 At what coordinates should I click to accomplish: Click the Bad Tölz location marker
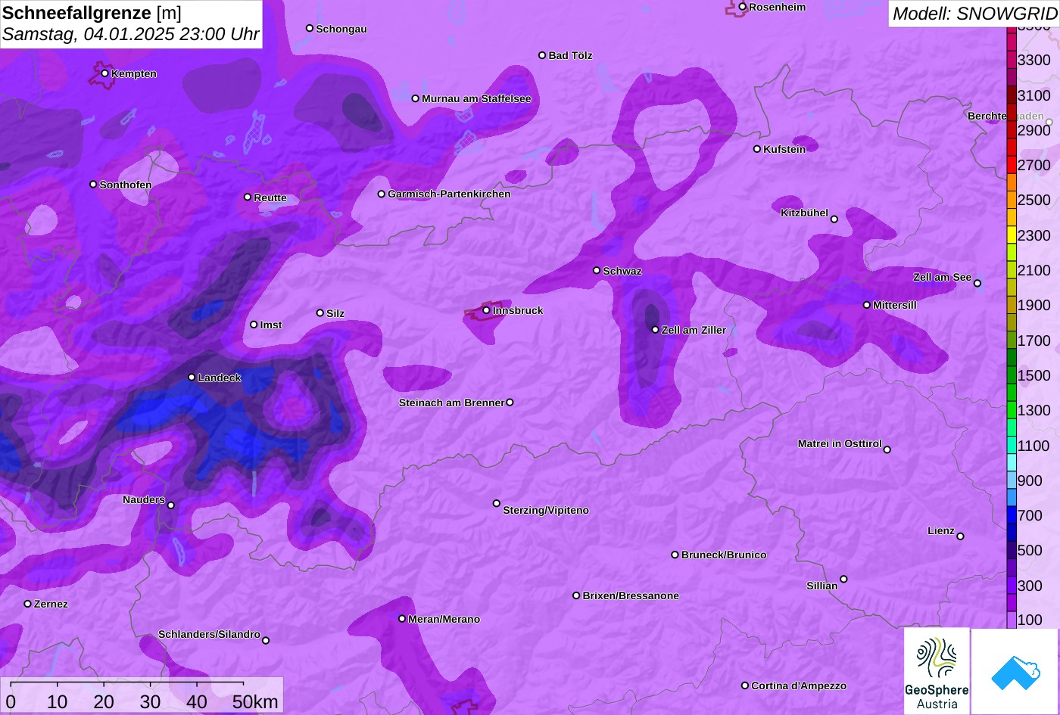pos(542,55)
